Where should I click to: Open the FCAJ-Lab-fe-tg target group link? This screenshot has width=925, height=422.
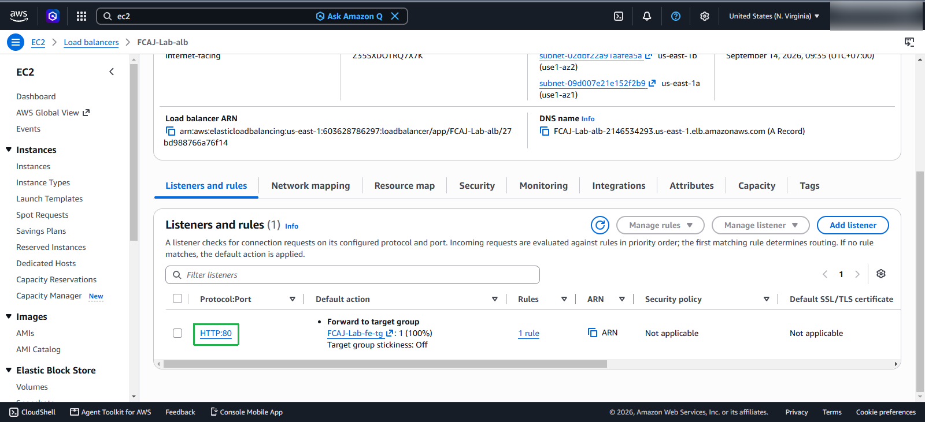[x=355, y=333]
